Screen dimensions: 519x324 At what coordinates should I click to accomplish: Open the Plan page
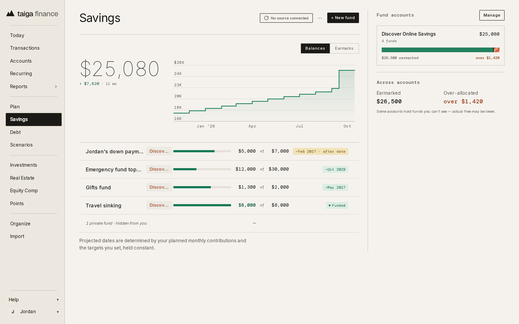34,107
